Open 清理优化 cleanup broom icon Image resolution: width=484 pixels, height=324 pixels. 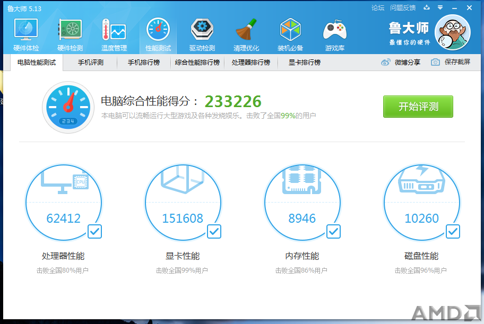246,30
